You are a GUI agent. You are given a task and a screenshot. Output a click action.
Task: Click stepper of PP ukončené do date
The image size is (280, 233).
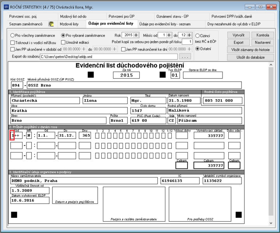115,49
